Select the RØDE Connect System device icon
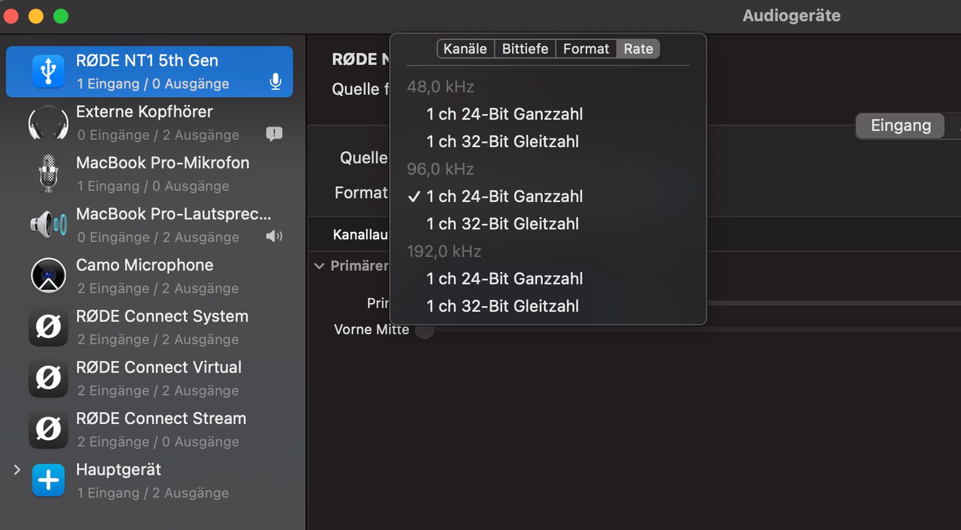The width and height of the screenshot is (961, 530). 49,327
